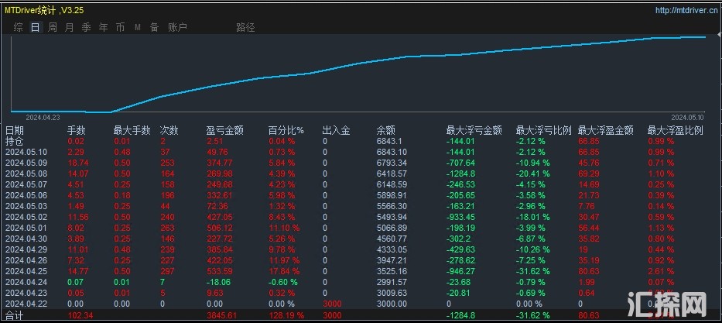Click the 最大浮亏比例 column header
The height and width of the screenshot is (323, 722).
(x=544, y=130)
